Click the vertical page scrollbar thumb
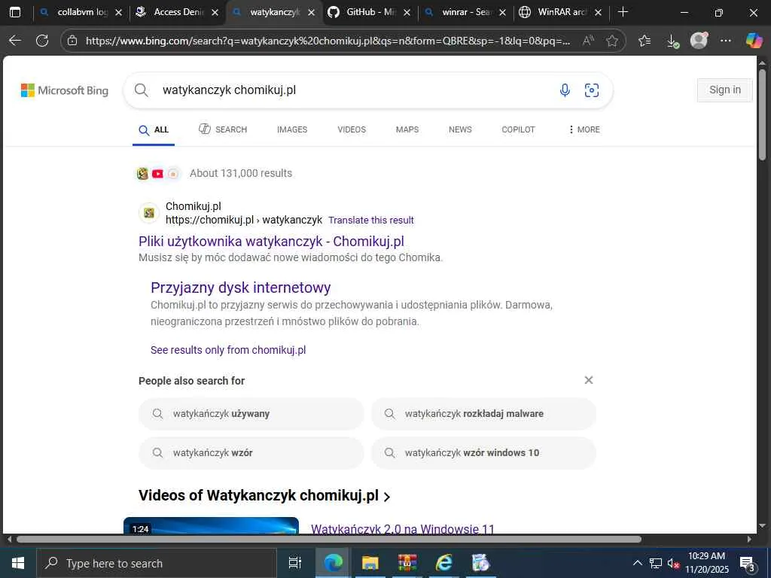The image size is (771, 578). [762, 114]
